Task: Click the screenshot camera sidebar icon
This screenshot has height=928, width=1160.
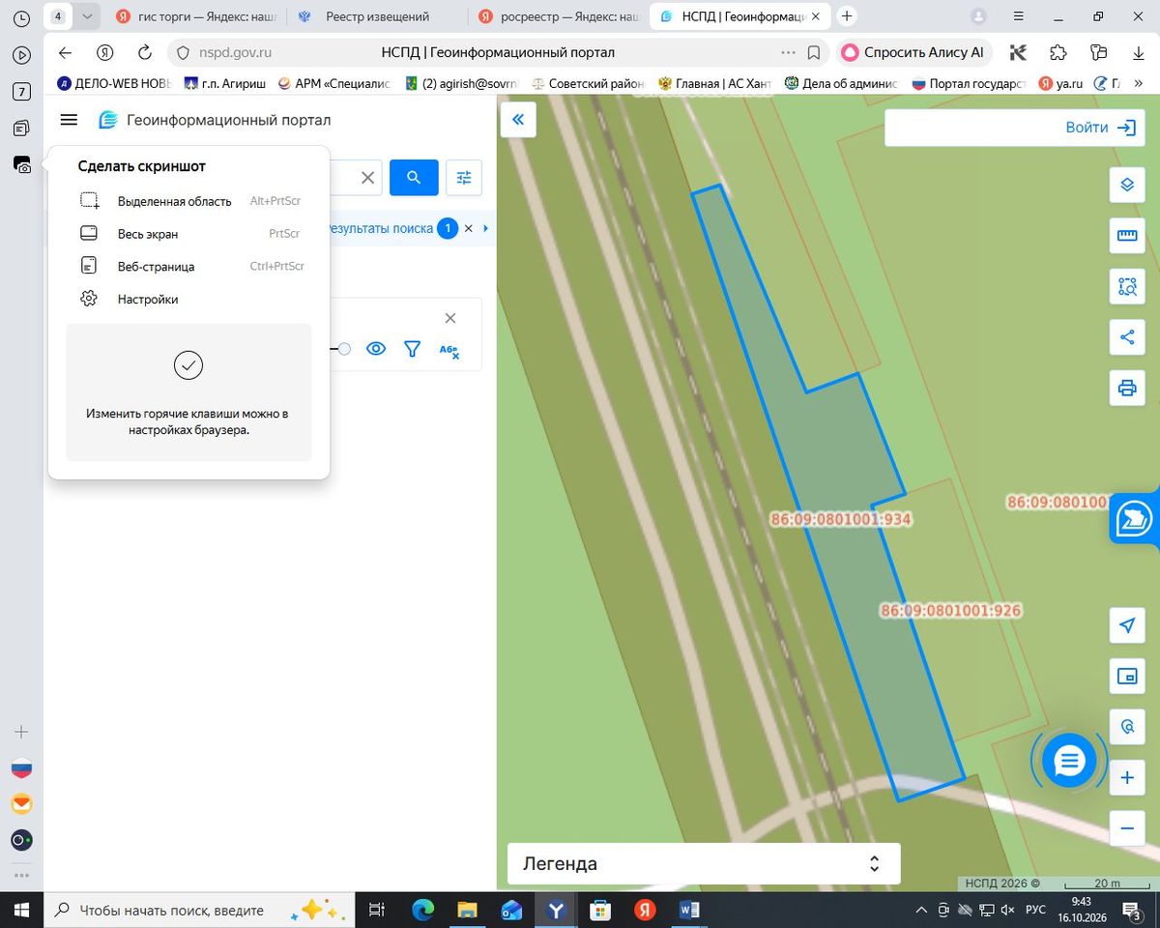Action: click(21, 165)
